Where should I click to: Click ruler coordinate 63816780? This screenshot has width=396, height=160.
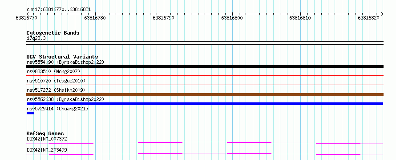pos(95,18)
